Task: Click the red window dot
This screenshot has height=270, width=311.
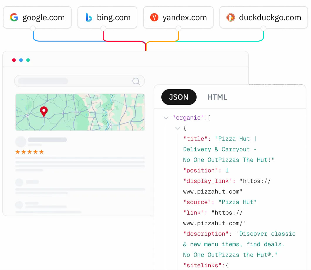Action: [14, 60]
